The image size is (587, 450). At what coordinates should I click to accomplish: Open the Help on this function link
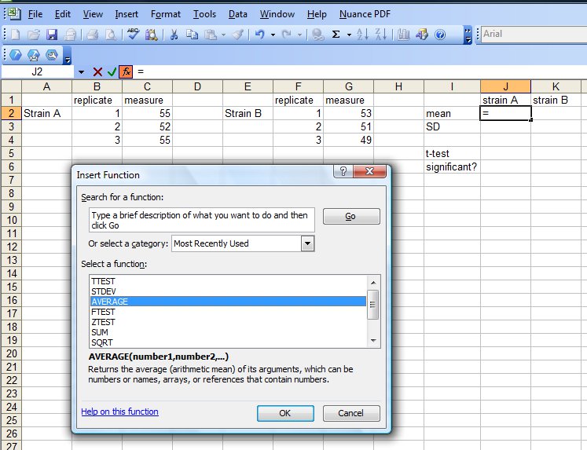point(119,412)
